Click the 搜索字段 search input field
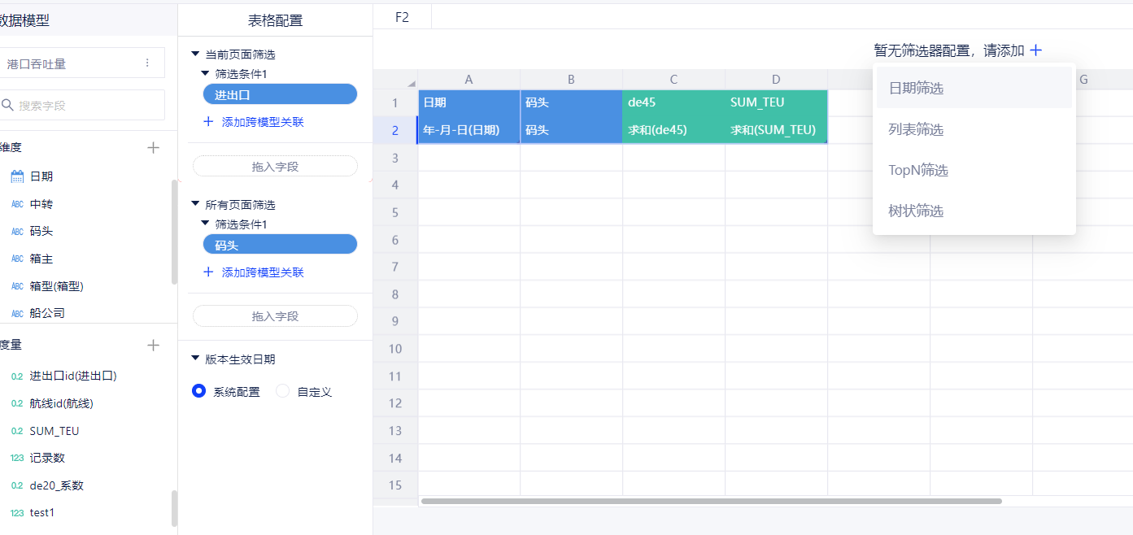1133x535 pixels. pos(88,106)
